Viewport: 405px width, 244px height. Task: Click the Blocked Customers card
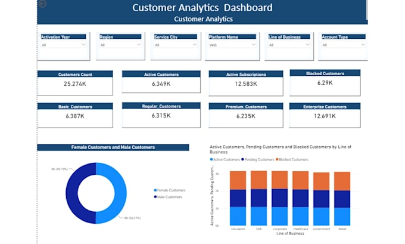click(x=325, y=82)
